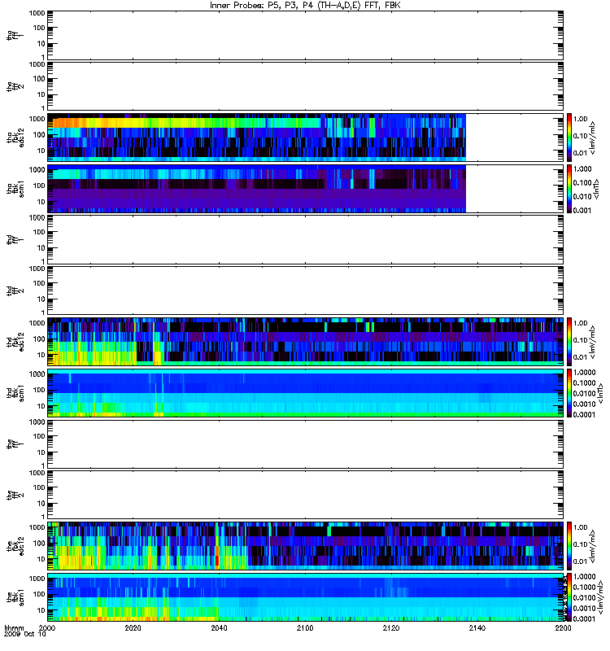The width and height of the screenshot is (610, 651).
Task: Click the empty thd fff 2 plot panel
Action: (306, 291)
